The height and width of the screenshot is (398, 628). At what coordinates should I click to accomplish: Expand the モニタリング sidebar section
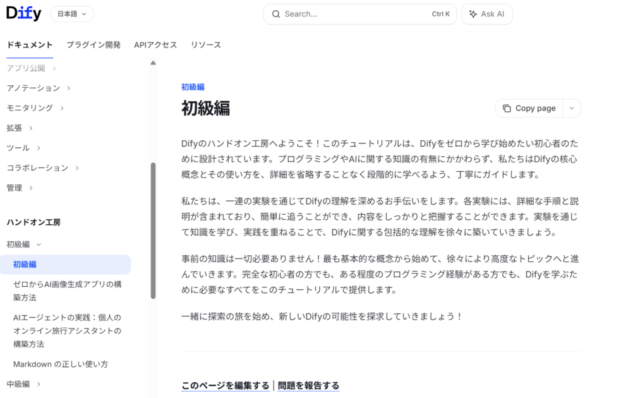[x=35, y=108]
